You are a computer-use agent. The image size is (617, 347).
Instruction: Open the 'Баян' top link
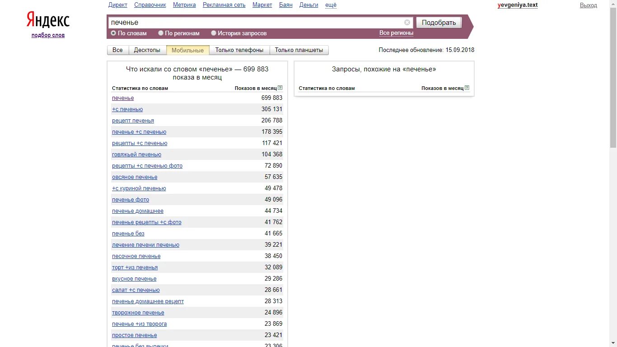(286, 5)
